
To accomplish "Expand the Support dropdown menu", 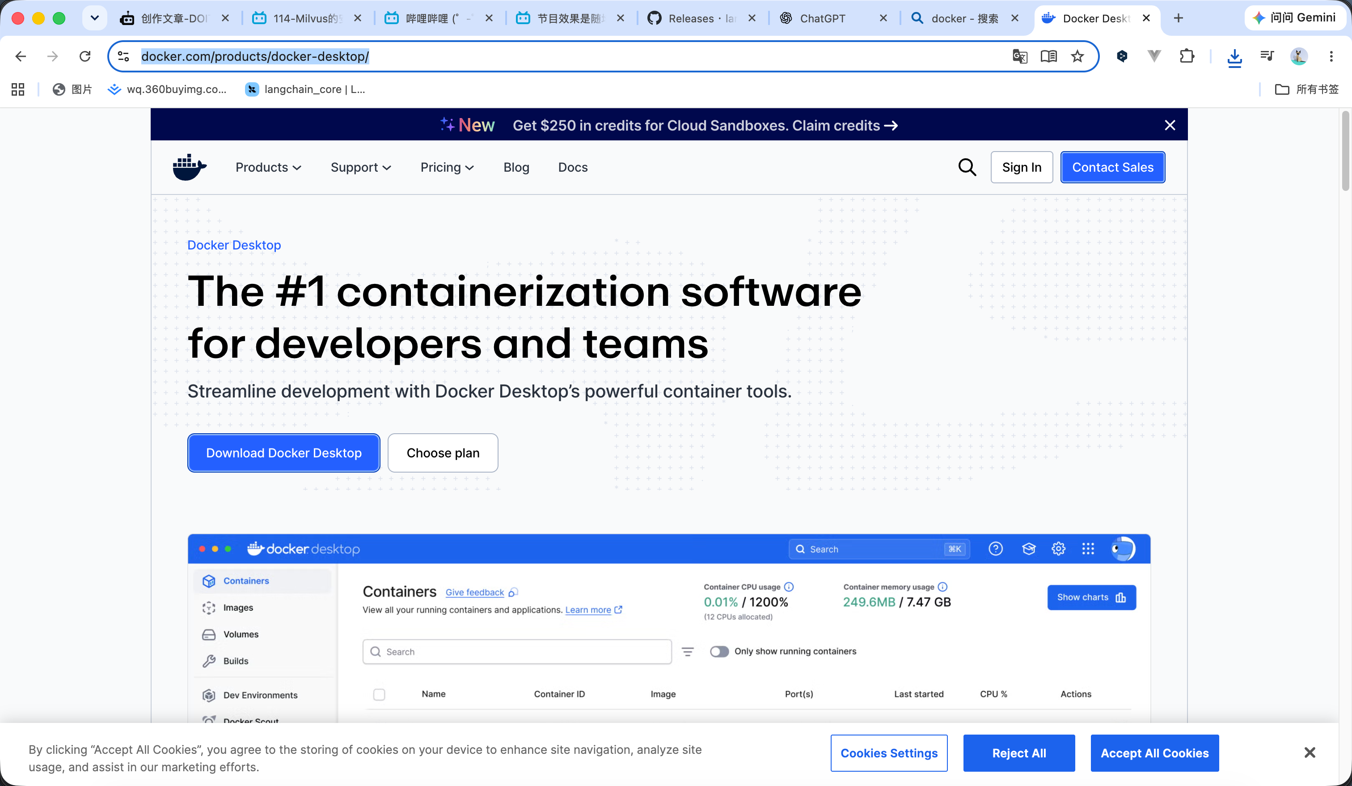I will click(360, 167).
